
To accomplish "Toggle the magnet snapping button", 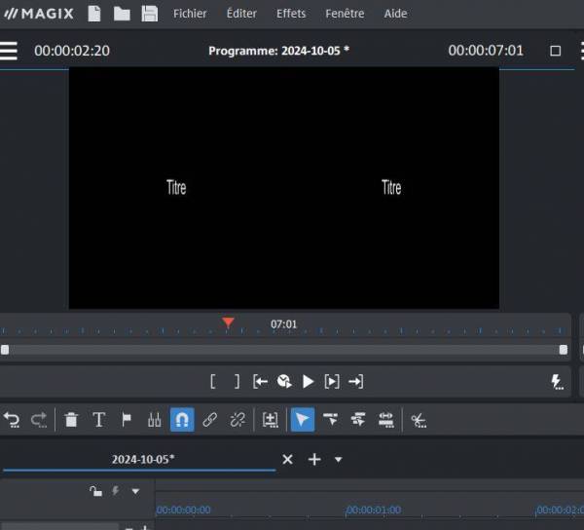I will click(182, 420).
